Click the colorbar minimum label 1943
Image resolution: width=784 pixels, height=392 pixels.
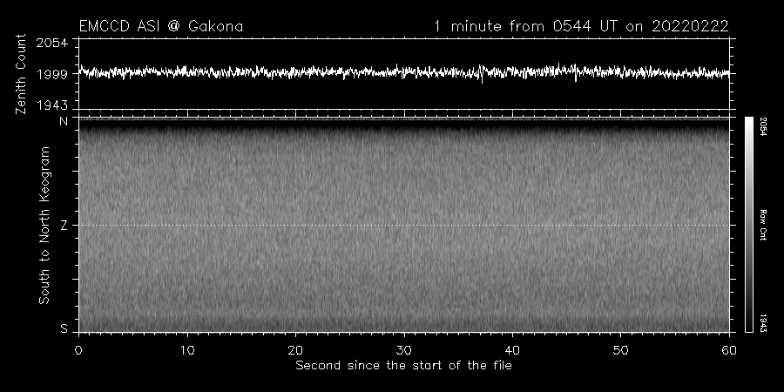(763, 323)
